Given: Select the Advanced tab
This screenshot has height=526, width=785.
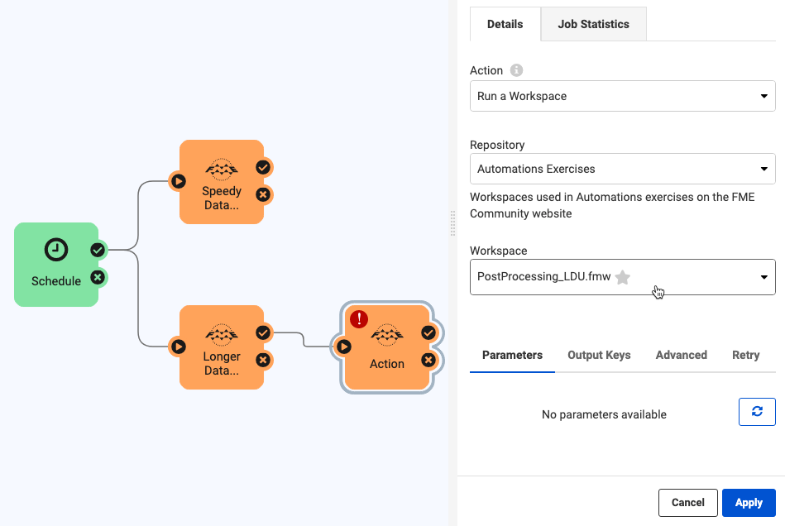Looking at the screenshot, I should 681,355.
